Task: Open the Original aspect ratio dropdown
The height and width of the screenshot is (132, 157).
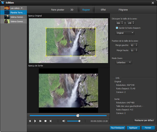Action: (125, 33)
